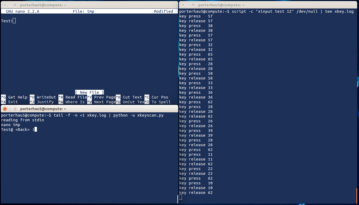359x205 pixels.
Task: Click the ^O WriteOut shortcut in nano
Action: coord(43,97)
